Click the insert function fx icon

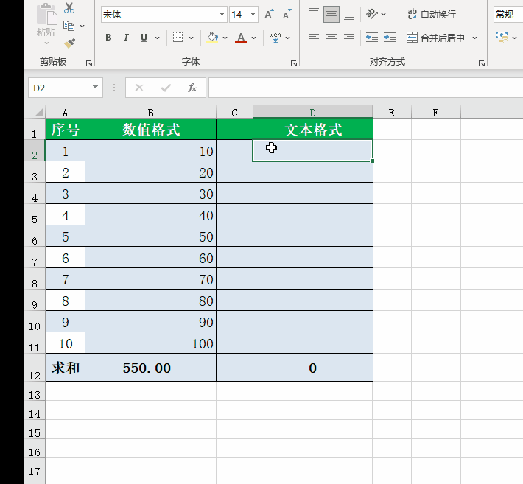point(192,88)
